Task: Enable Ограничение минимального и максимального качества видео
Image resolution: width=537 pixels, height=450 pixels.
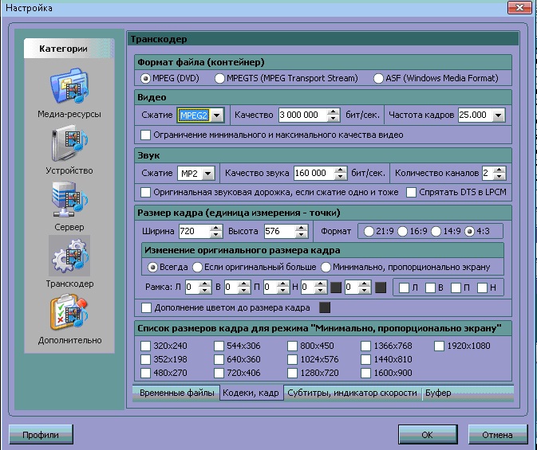Action: (145, 135)
